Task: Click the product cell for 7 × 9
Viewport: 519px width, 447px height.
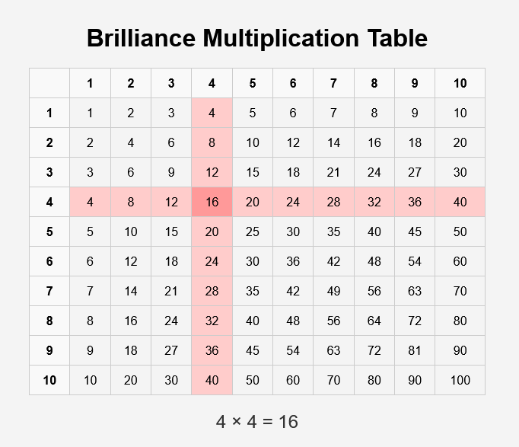Action: pos(415,291)
